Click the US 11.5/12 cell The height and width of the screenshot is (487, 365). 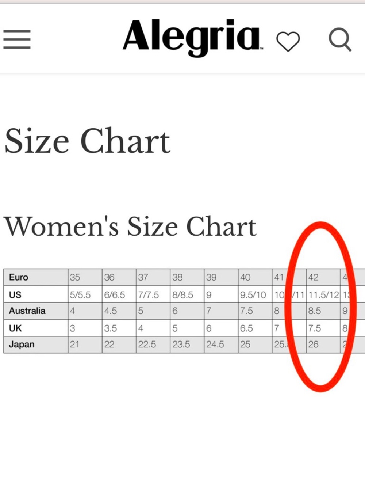323,294
